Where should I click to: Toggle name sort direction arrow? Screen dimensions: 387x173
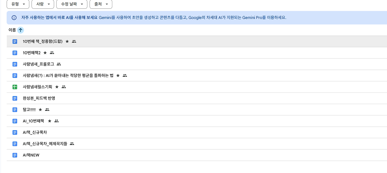pos(21,30)
